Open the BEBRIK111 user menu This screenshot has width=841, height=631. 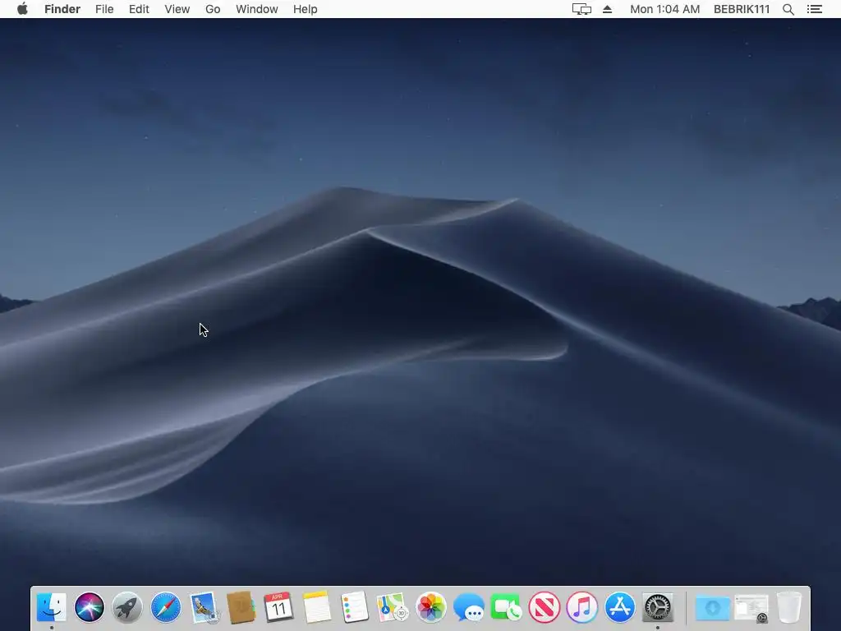click(x=742, y=9)
